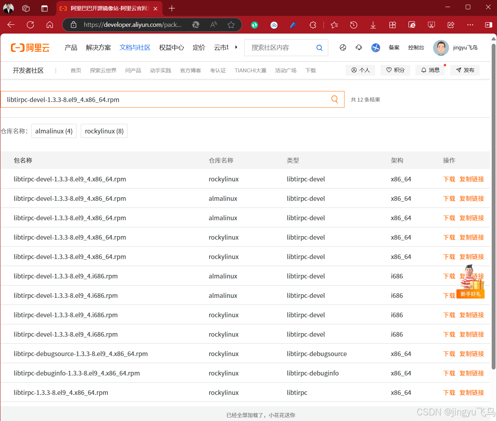This screenshot has width=497, height=421.
Task: Open the favorites list icon
Action: [334, 25]
